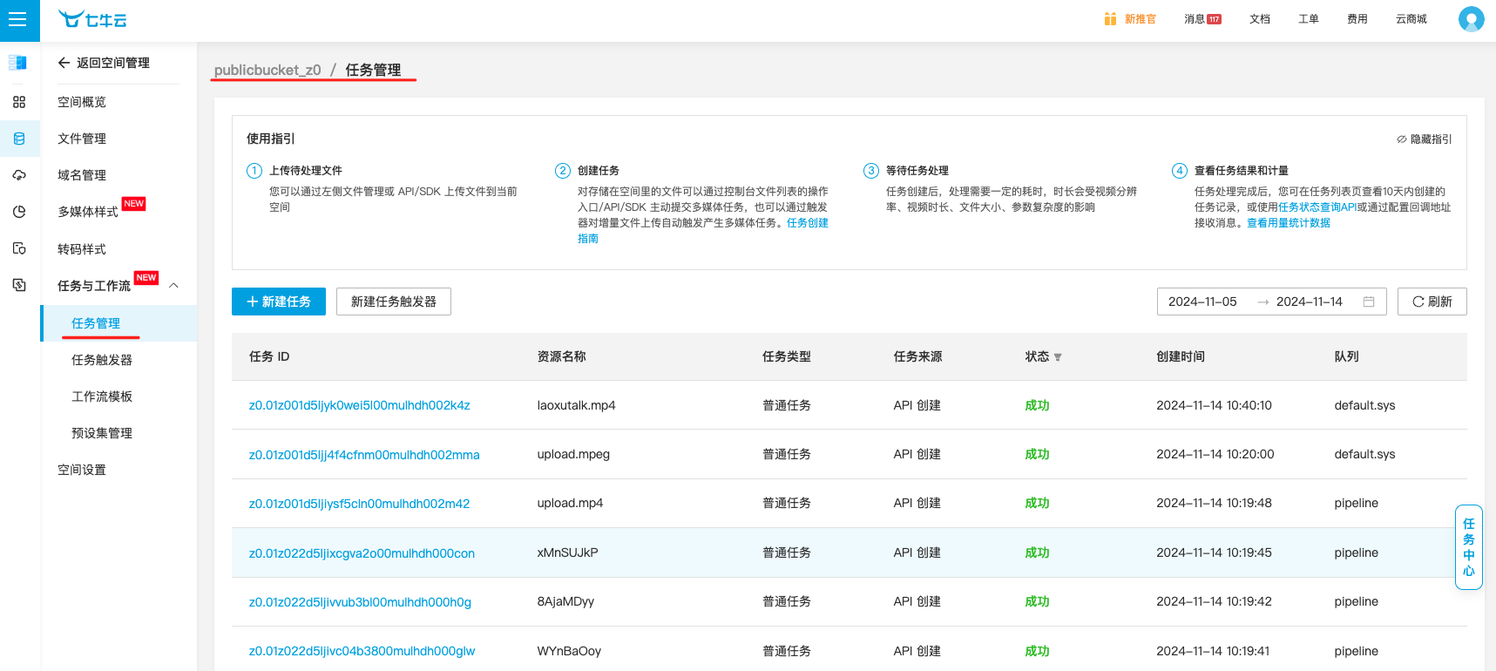
Task: Open task ID ending in 002m42
Action: coord(359,504)
